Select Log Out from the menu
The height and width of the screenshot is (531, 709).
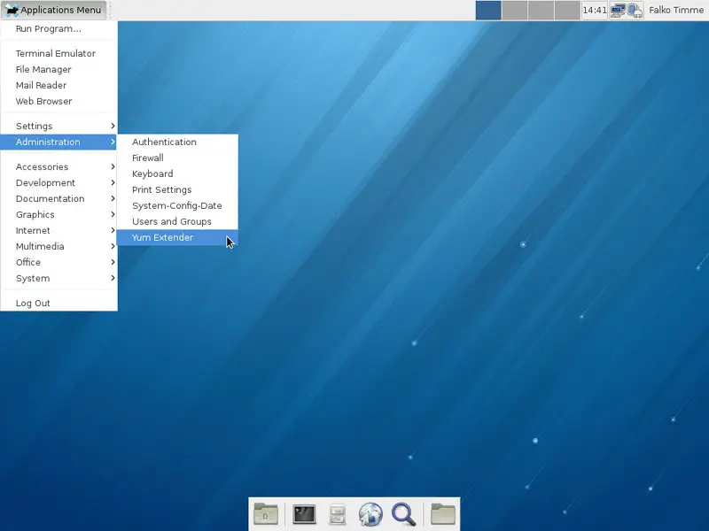(x=33, y=303)
